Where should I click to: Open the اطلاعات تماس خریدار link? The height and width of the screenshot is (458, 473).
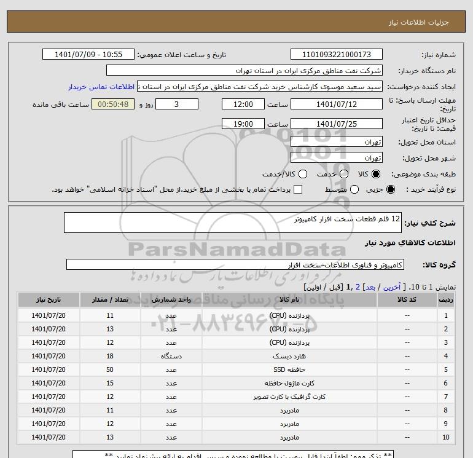[x=101, y=87]
